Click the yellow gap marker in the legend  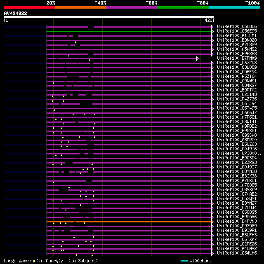[34, 261]
